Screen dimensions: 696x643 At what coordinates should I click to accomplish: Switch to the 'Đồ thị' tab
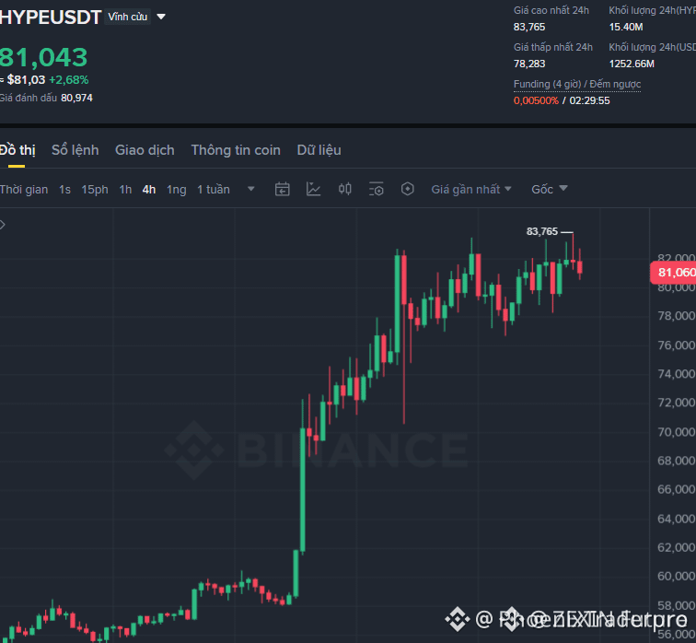(17, 150)
